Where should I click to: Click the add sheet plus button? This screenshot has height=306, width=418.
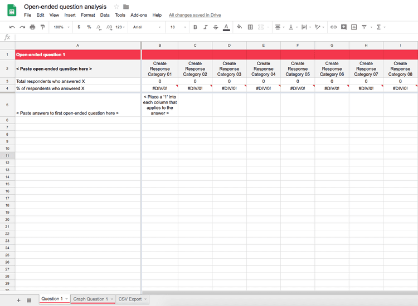coord(18,300)
